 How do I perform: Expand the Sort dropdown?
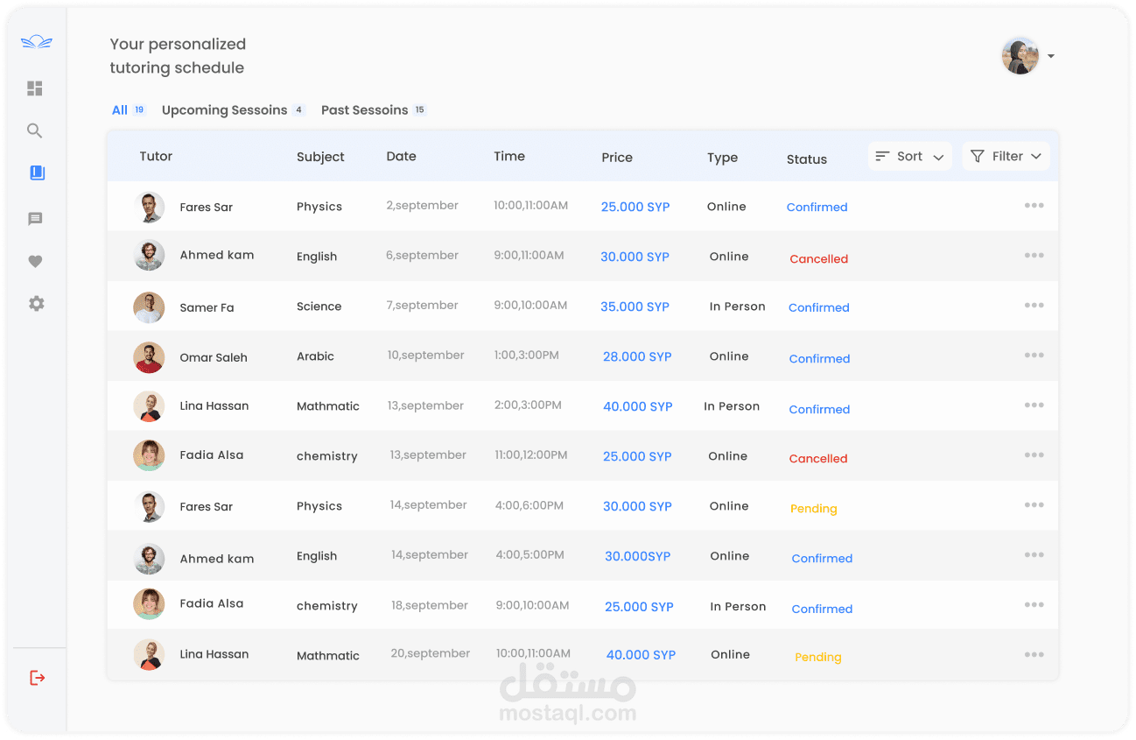tap(909, 157)
